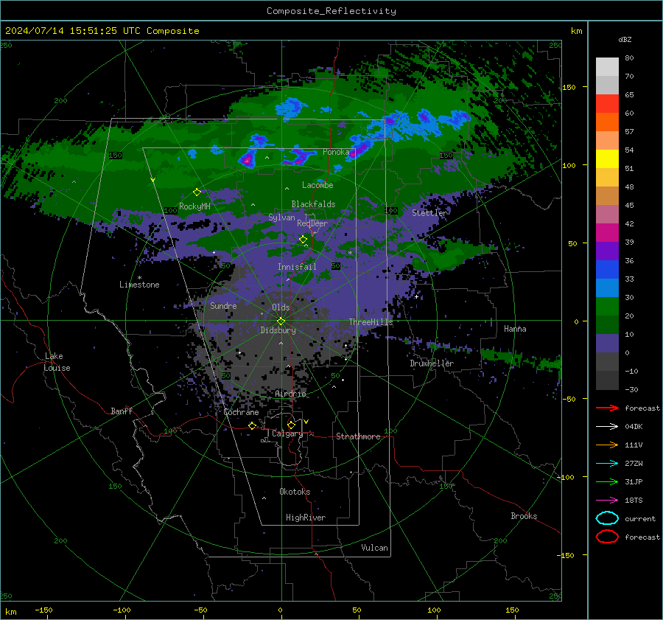Image resolution: width=663 pixels, height=620 pixels.
Task: Click the Ponoka city label
Action: coord(336,152)
